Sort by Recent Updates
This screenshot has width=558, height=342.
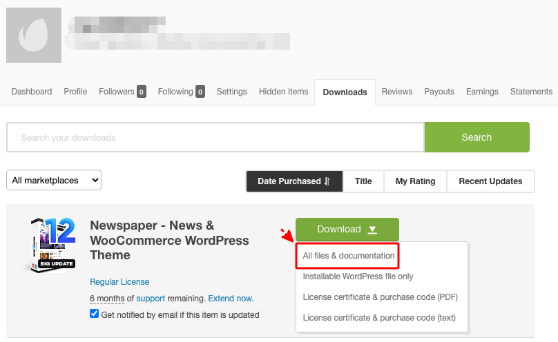click(490, 181)
